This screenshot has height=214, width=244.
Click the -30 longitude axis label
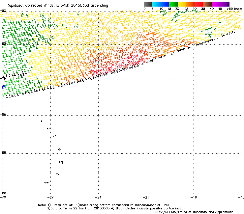tap(3, 197)
